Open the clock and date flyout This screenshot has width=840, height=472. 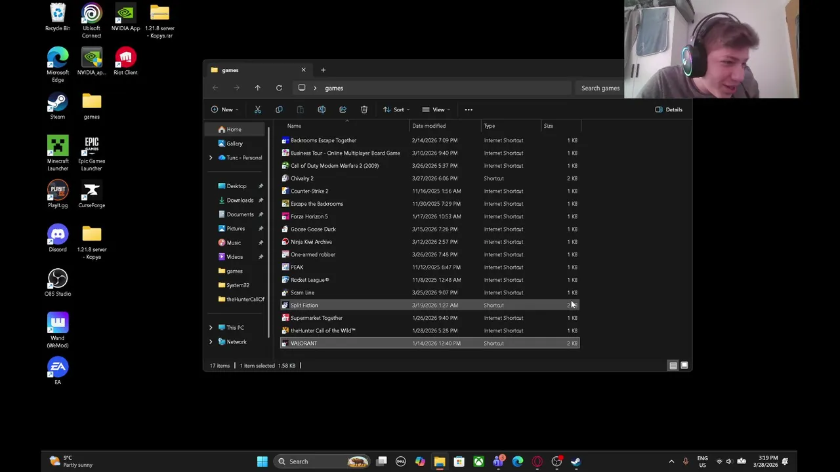pyautogui.click(x=766, y=462)
